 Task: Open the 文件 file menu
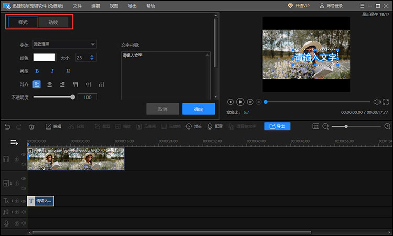tap(77, 6)
